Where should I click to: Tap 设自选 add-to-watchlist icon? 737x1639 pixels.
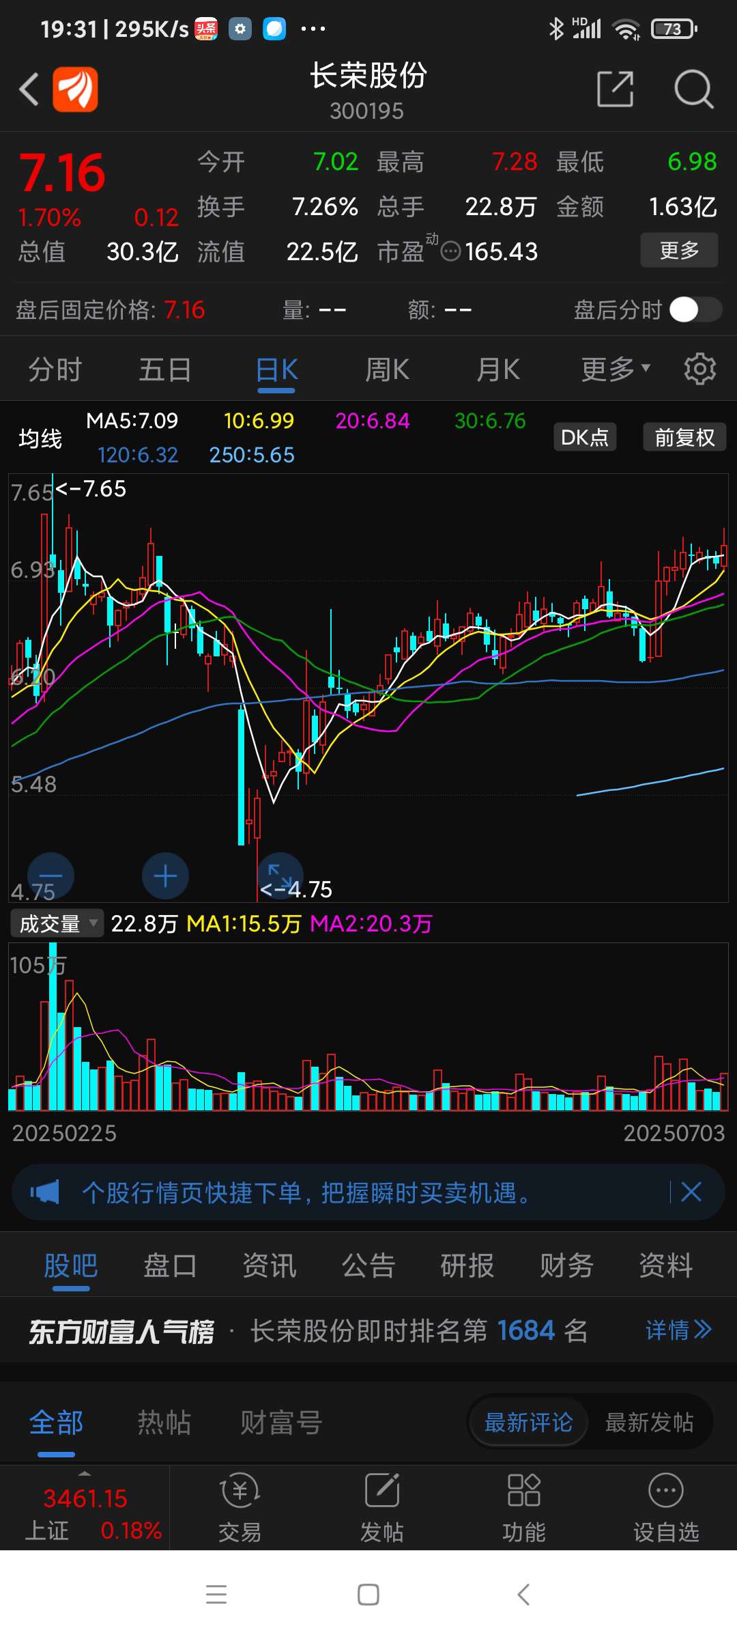[666, 1508]
